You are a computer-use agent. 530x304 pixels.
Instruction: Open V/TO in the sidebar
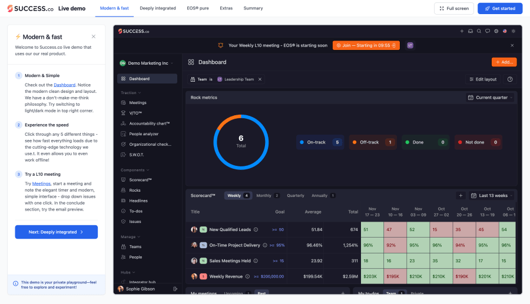coord(147,113)
